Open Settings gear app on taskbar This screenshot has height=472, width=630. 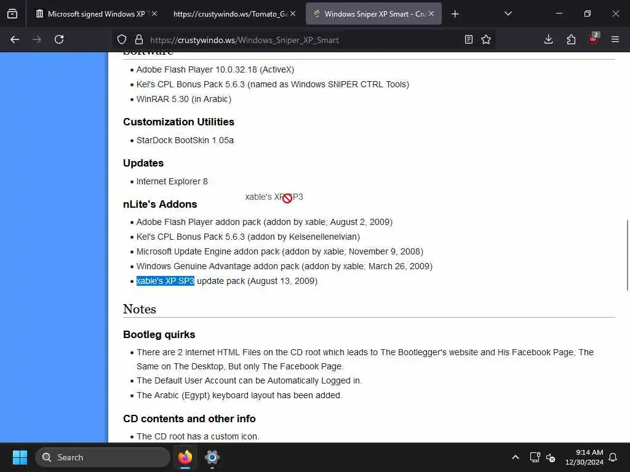coord(212,457)
